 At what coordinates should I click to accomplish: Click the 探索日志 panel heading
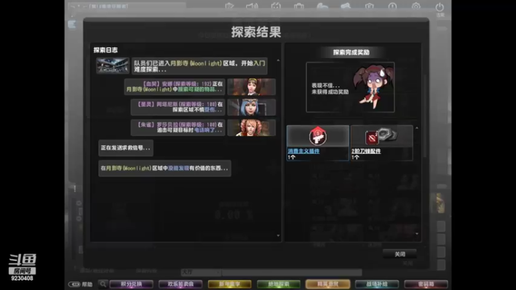coord(105,50)
